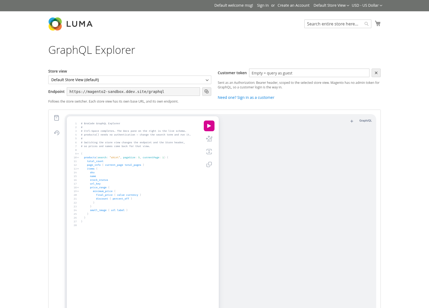Screen dimensions: 429x308
Task: Click Create an Account link
Action: pyautogui.click(x=293, y=5)
